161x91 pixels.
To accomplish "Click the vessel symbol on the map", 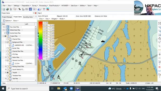I will click(103, 41).
